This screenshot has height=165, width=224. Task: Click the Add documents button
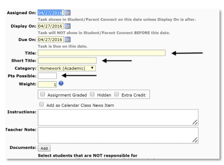click(x=44, y=148)
